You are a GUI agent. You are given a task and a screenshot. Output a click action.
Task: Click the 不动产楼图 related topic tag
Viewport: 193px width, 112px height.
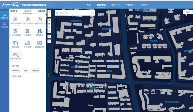pyautogui.click(x=17, y=76)
